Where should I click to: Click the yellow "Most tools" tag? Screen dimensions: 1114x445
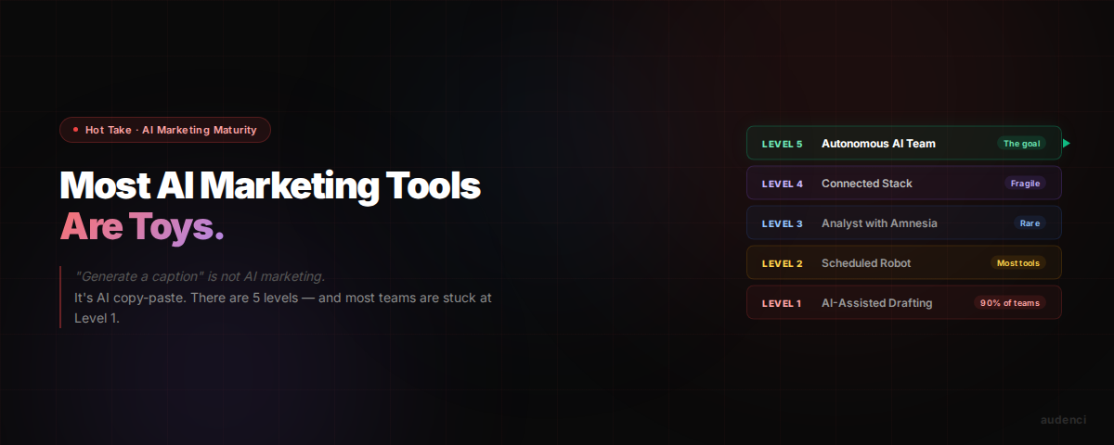click(1017, 263)
